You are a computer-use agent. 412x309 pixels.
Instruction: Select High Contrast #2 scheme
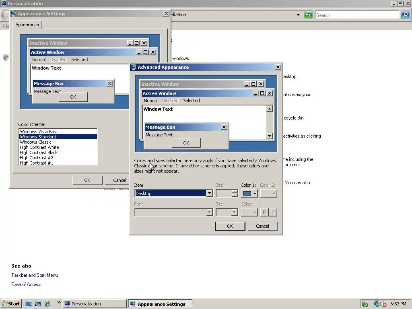click(58, 158)
